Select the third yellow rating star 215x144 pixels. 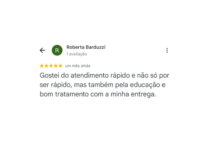click(51, 66)
